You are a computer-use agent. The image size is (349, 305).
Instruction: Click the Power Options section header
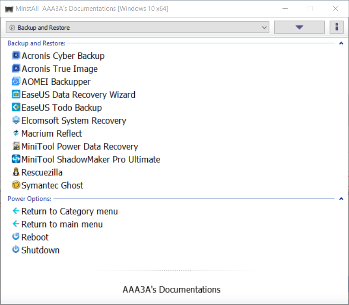point(29,199)
